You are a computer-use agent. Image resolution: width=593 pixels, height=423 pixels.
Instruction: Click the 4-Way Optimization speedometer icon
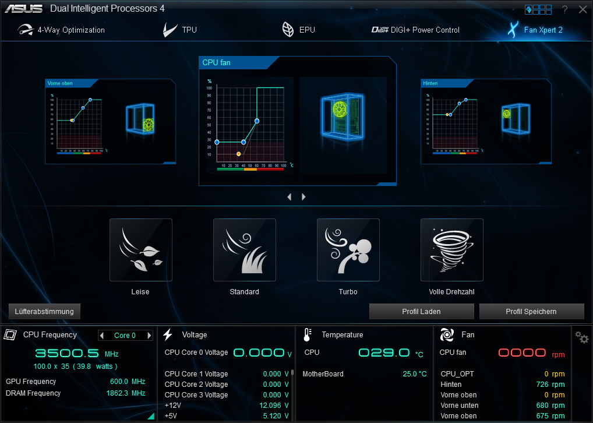coord(26,30)
